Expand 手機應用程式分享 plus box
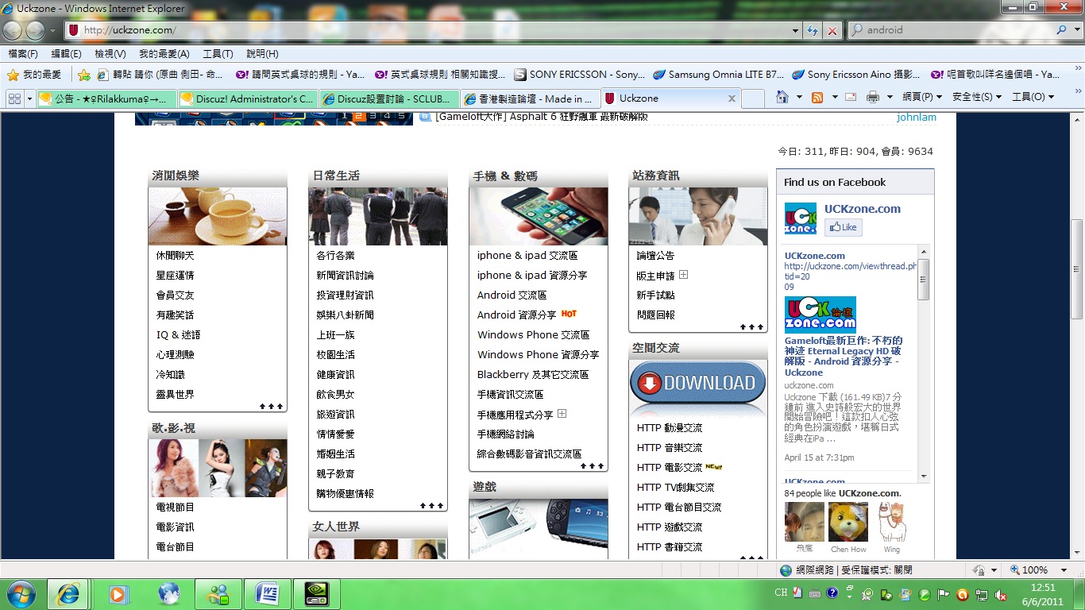Image resolution: width=1085 pixels, height=610 pixels. [x=562, y=414]
